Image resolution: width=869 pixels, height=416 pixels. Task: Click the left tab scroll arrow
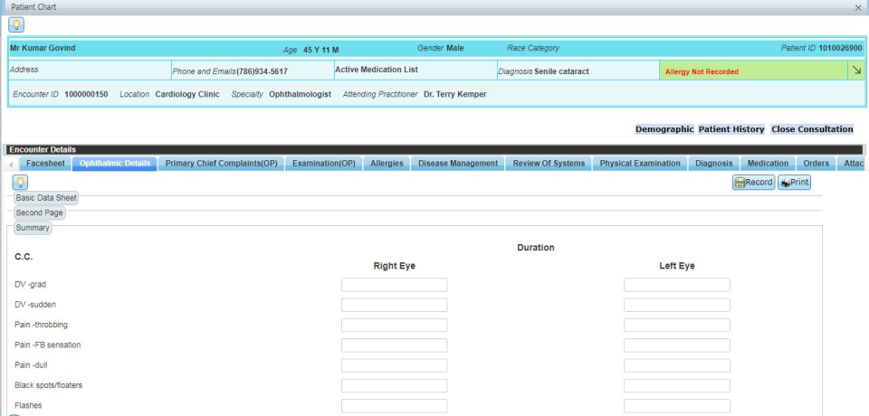pos(11,165)
